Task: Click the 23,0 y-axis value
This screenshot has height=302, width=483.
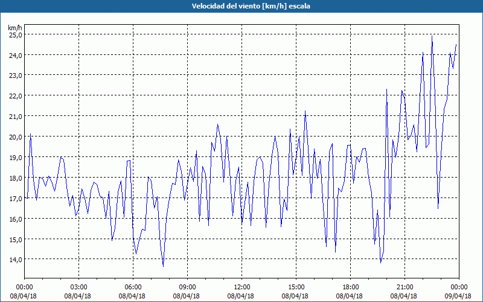Action: tap(15, 75)
